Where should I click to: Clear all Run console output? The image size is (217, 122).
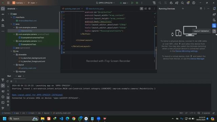click(x=8, y=105)
